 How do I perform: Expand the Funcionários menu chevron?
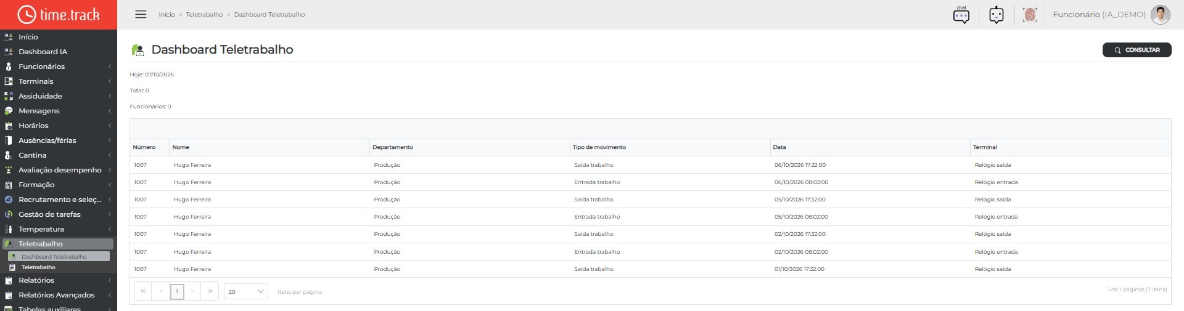point(110,67)
